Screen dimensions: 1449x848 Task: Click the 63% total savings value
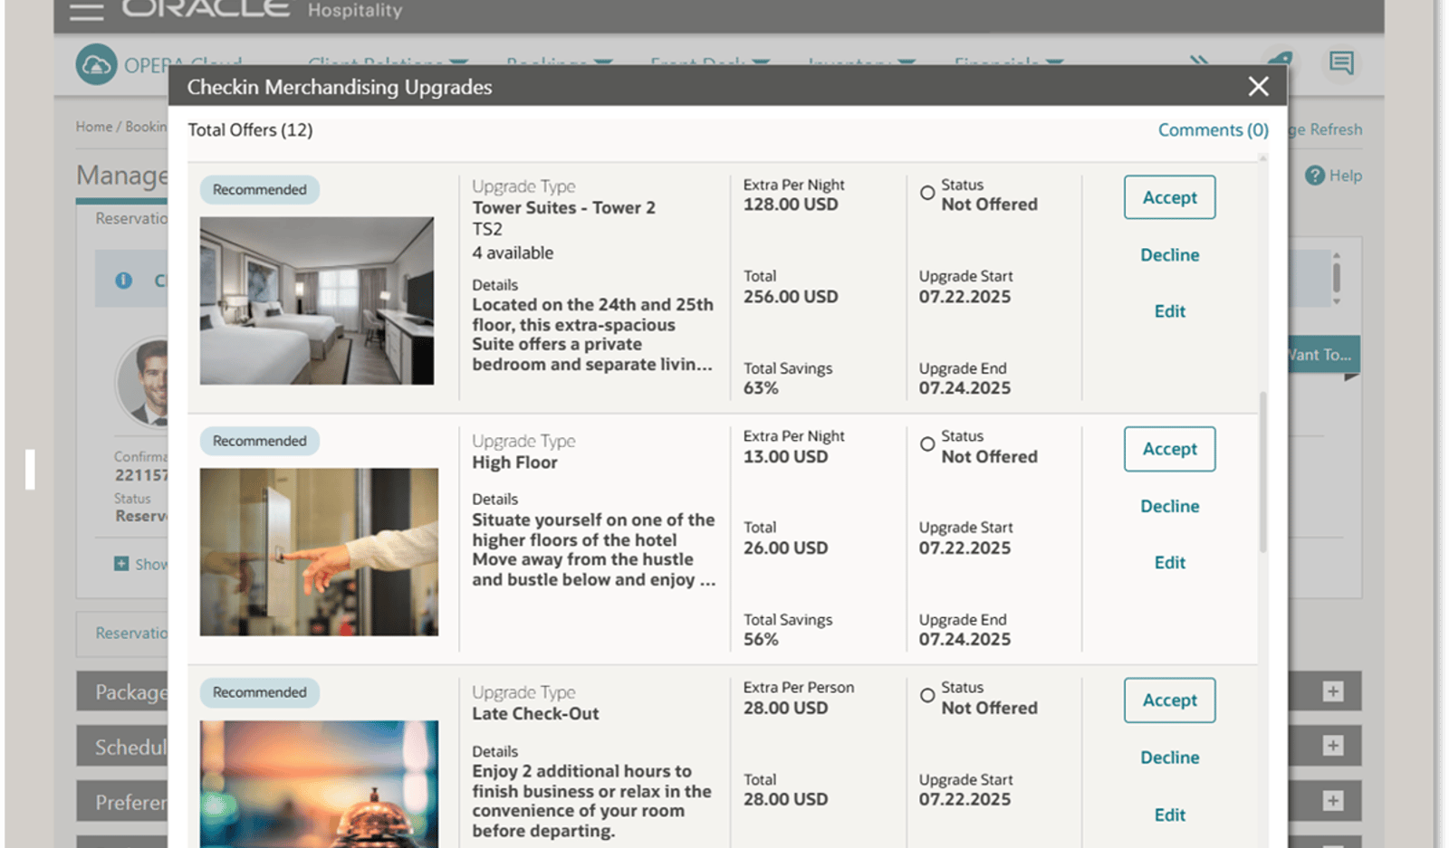click(x=761, y=388)
